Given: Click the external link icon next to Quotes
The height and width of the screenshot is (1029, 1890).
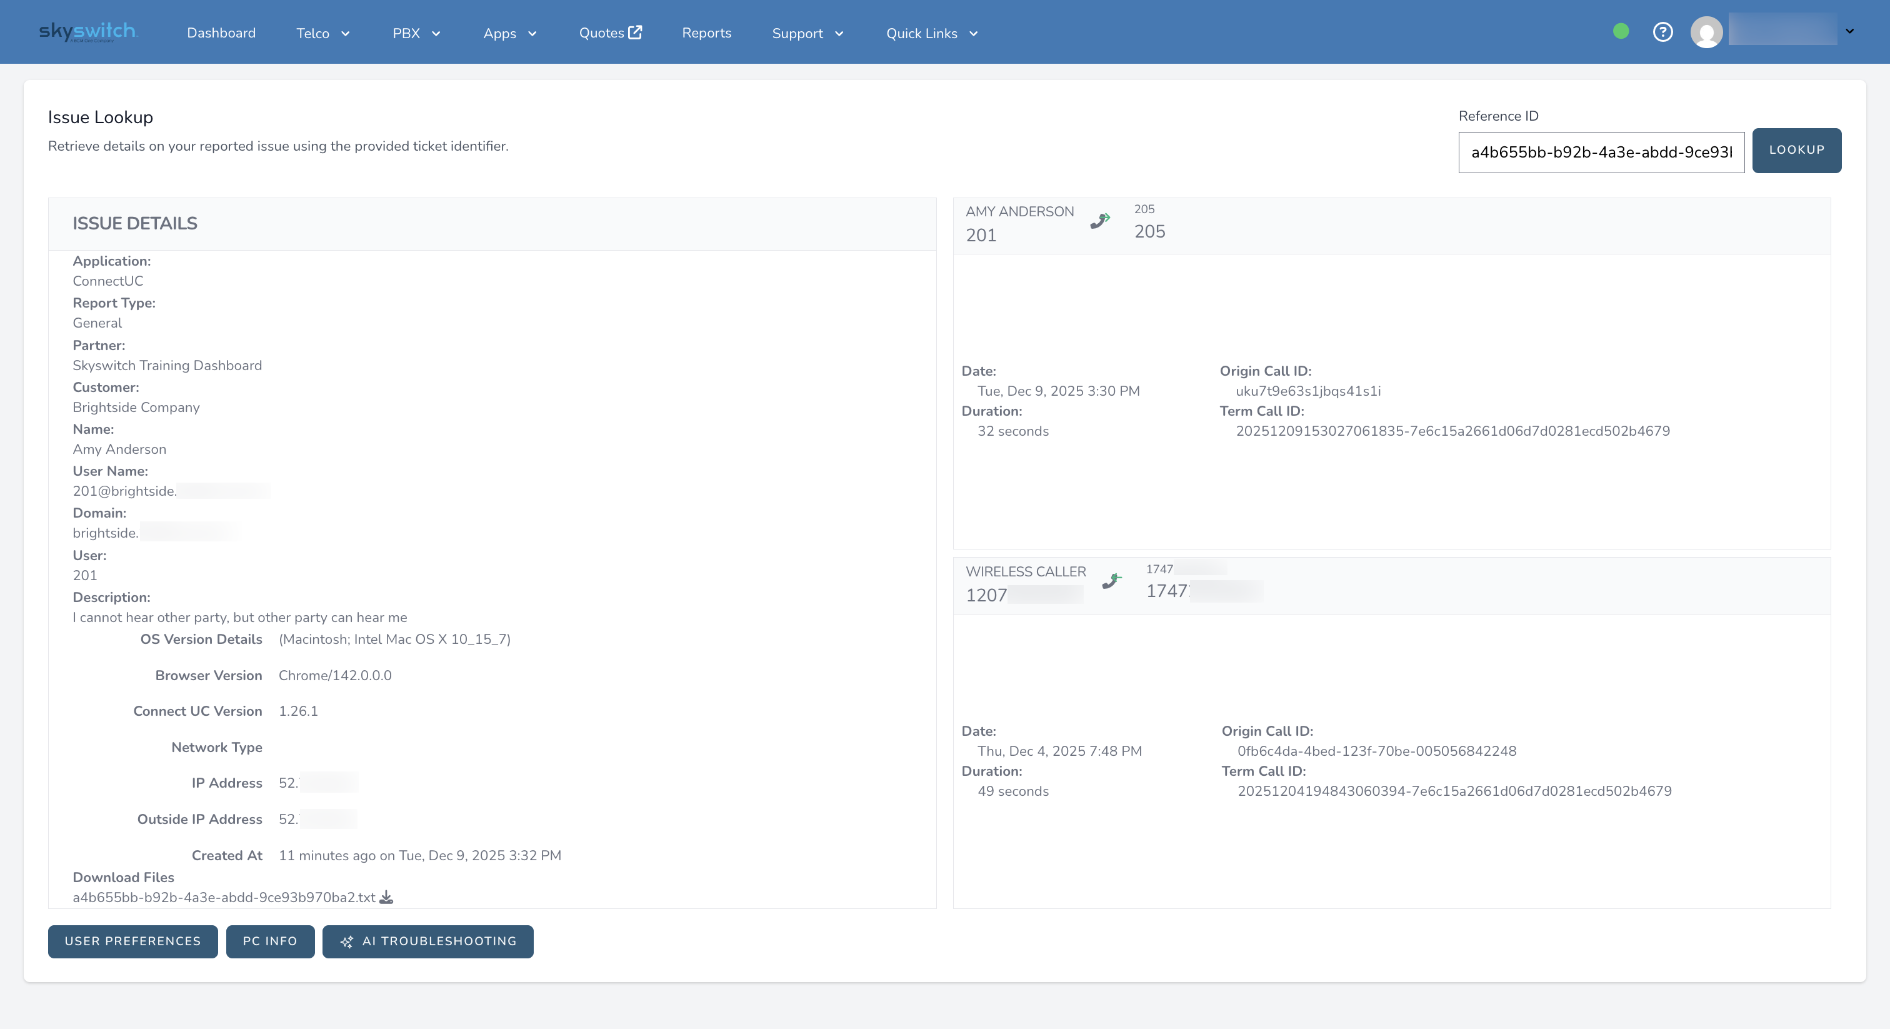Looking at the screenshot, I should 636,33.
